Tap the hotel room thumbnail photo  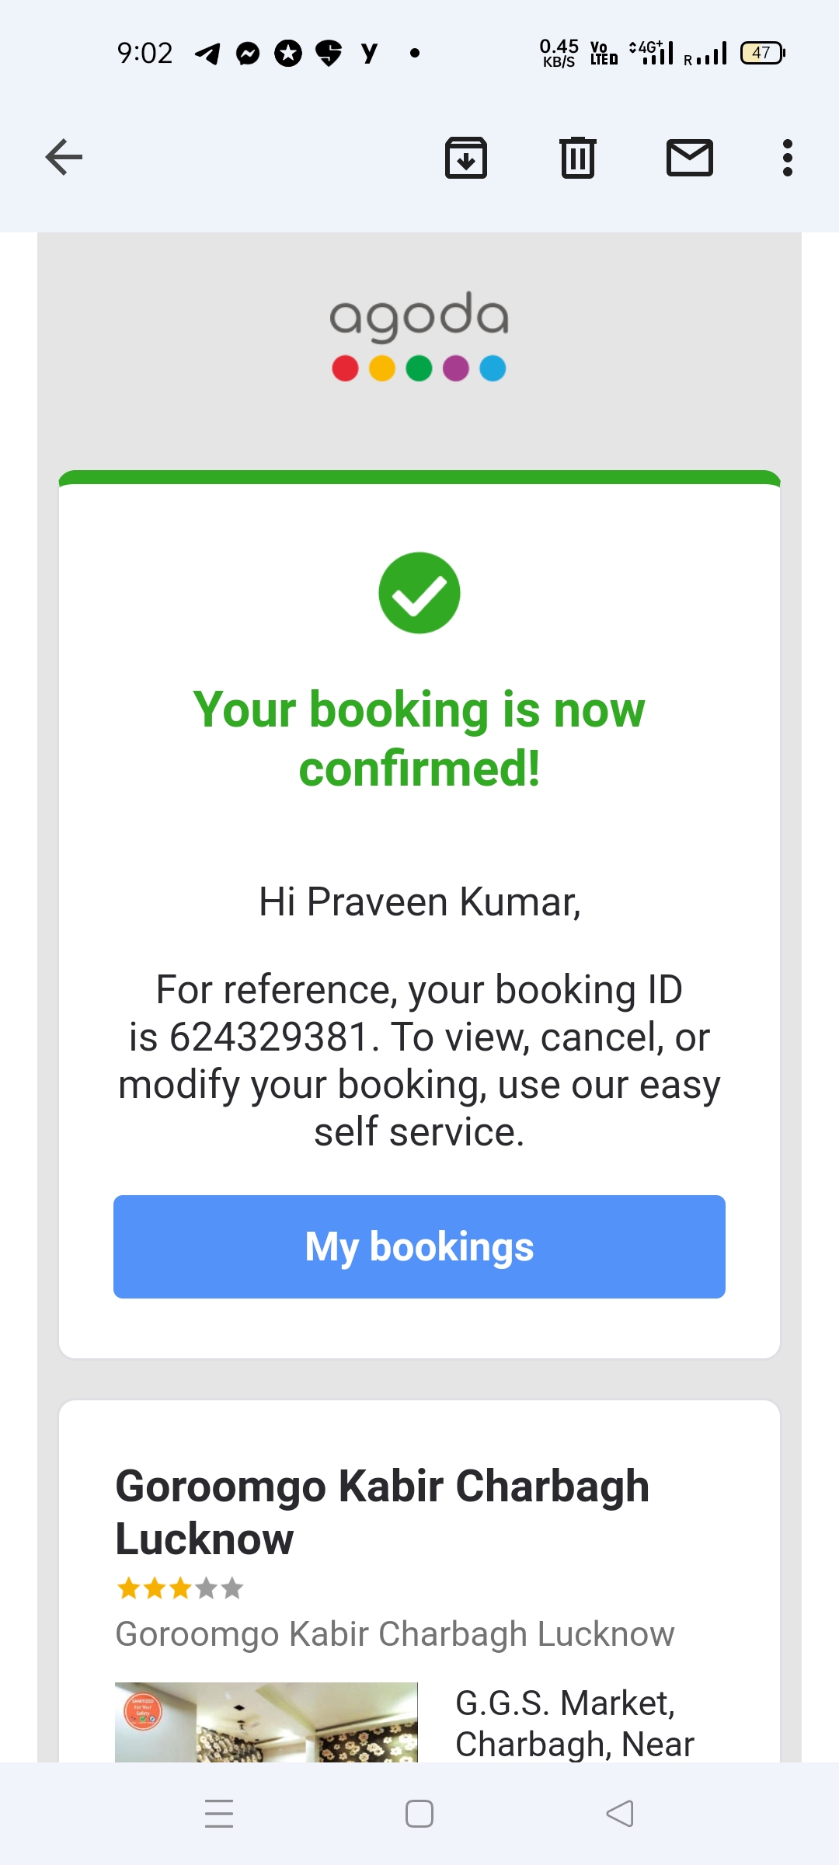tap(266, 1721)
